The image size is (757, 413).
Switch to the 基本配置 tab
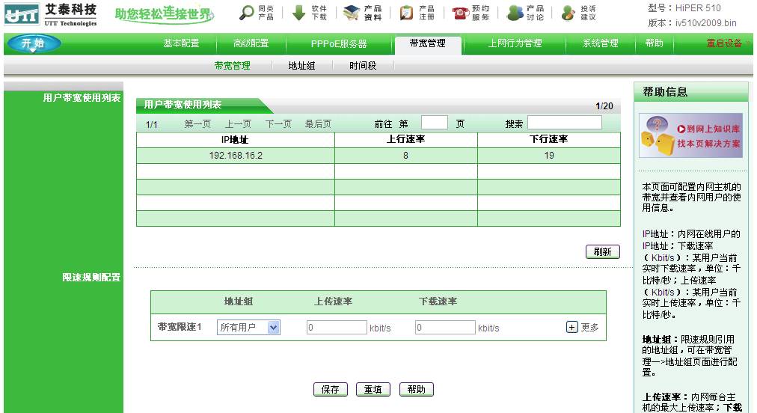pos(181,43)
